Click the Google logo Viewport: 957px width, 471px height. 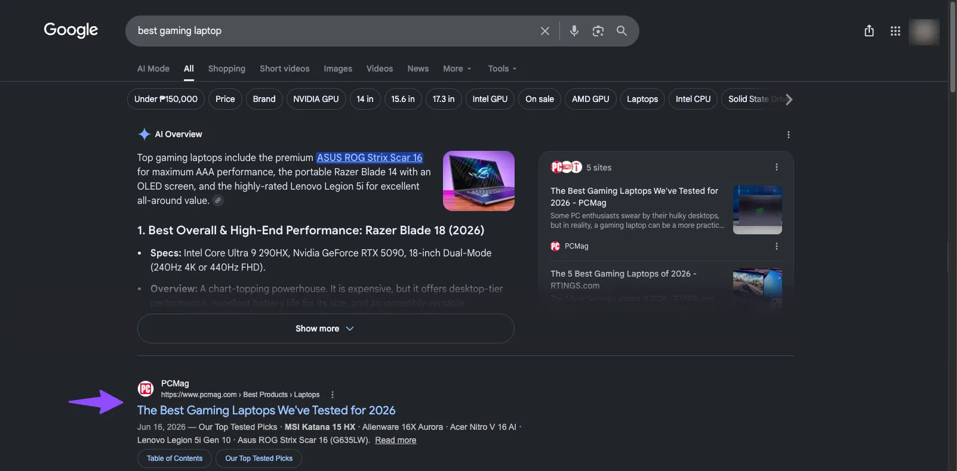pyautogui.click(x=70, y=30)
